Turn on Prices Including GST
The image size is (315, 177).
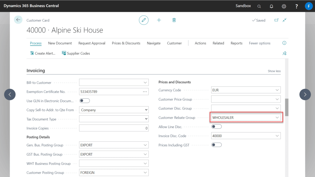tap(216, 144)
